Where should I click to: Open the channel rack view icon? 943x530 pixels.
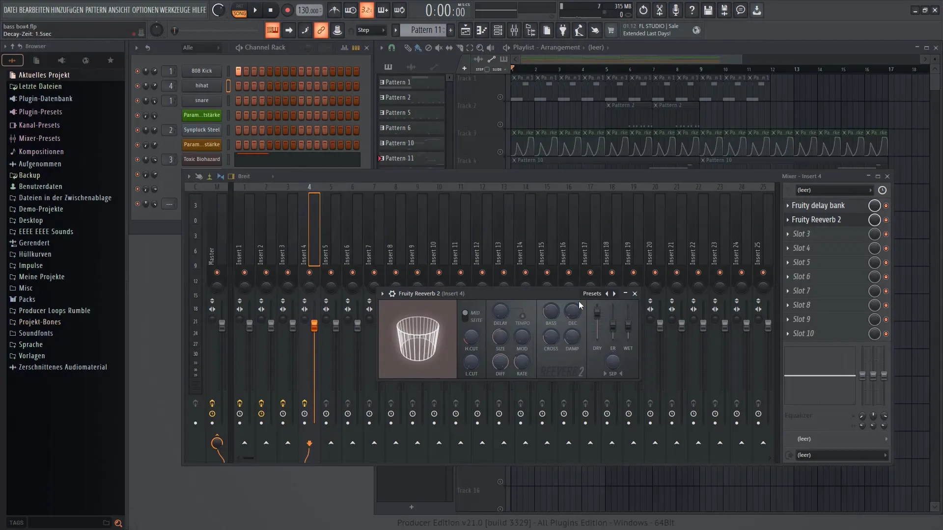pyautogui.click(x=498, y=30)
